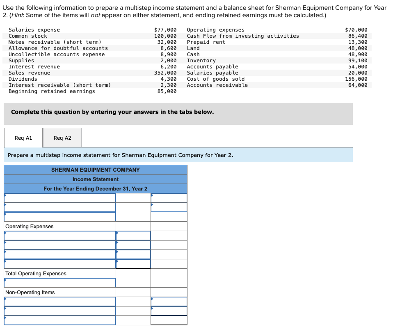Click the final net income amount cell
This screenshot has height=329, width=393.
pos(169,320)
